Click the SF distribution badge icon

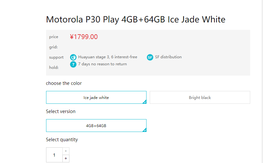(x=150, y=57)
